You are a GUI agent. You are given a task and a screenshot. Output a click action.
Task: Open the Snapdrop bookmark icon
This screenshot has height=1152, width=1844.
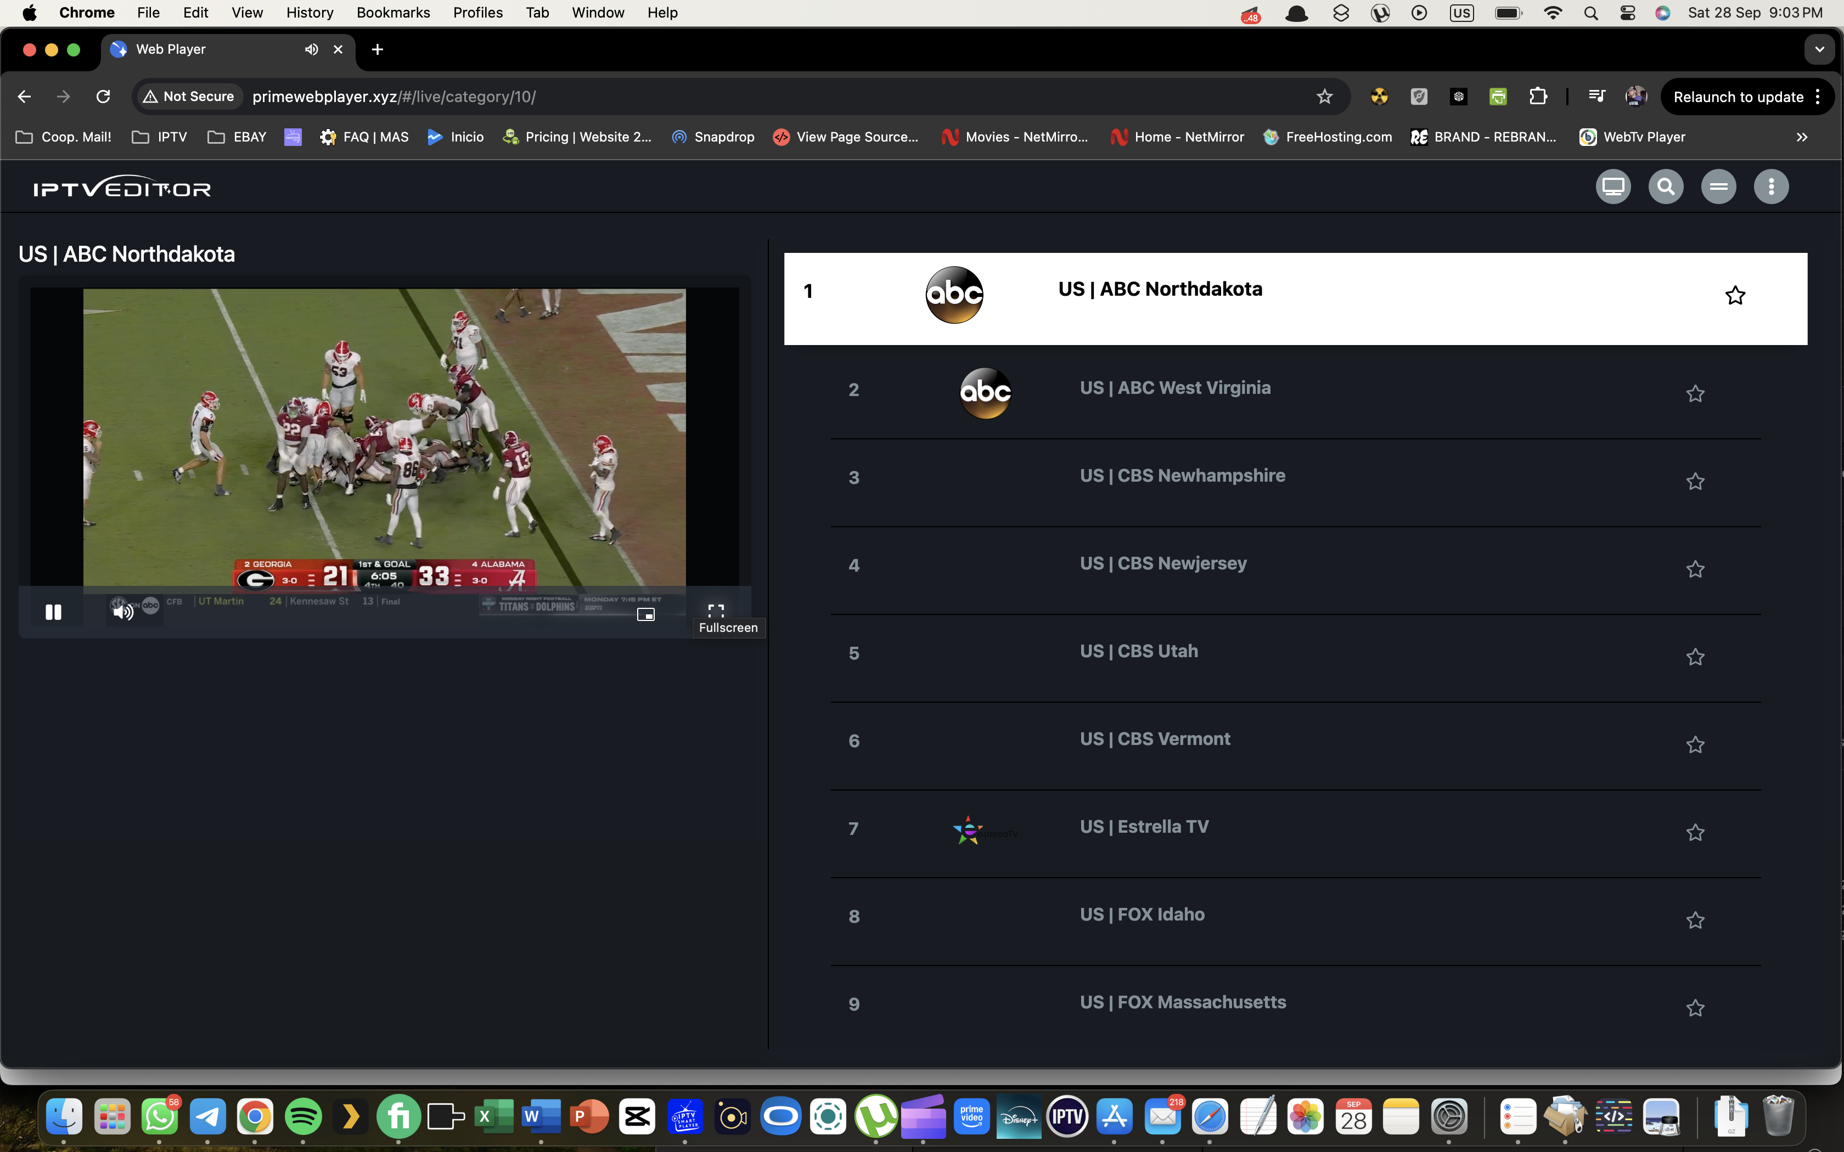[678, 137]
